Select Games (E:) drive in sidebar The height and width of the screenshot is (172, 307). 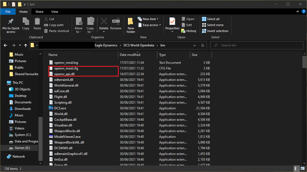coord(22,148)
